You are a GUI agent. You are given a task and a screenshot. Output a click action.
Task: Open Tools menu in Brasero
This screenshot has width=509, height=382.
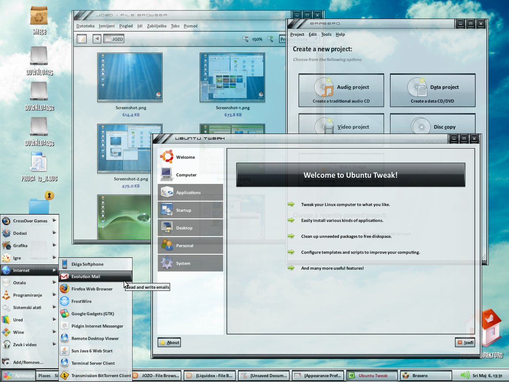[x=326, y=34]
